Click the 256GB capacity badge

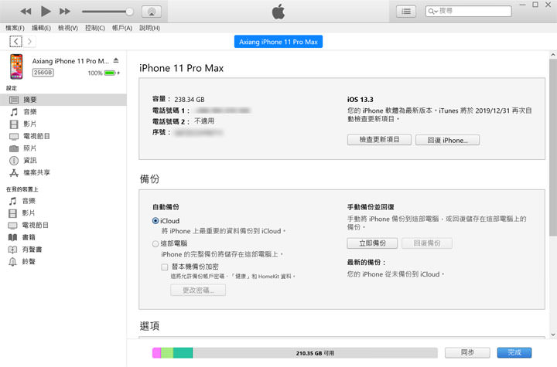(x=43, y=73)
